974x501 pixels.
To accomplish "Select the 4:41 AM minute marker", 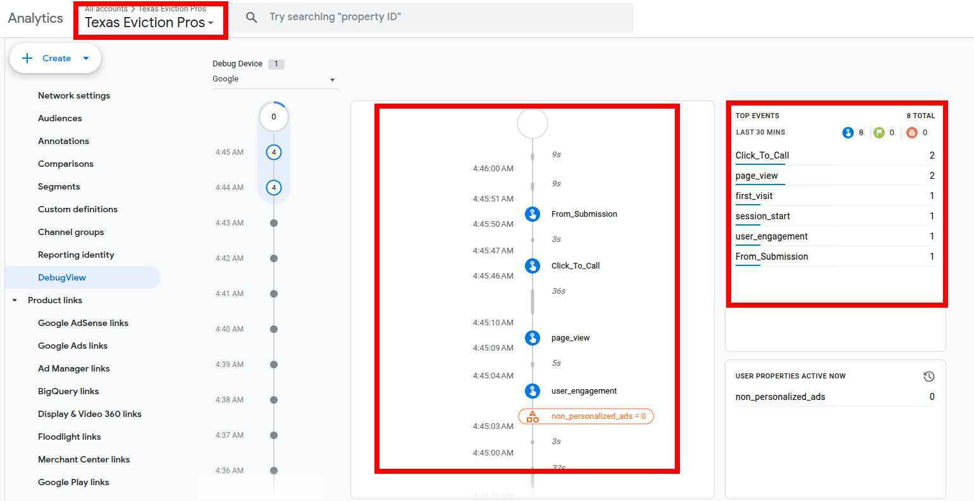I will click(274, 294).
